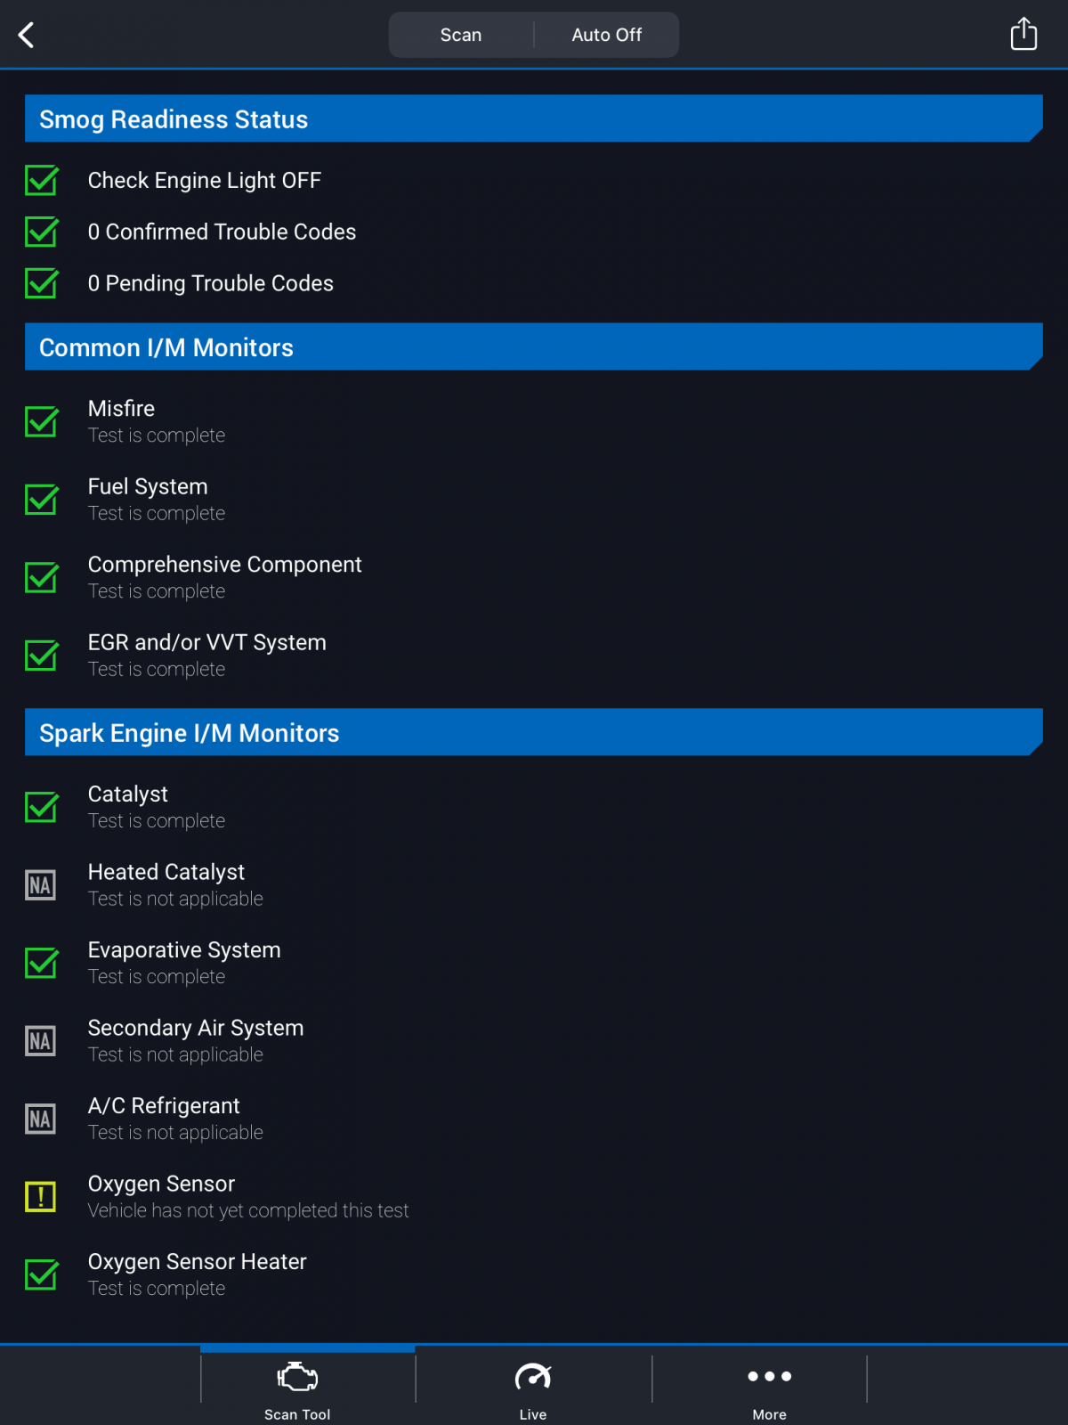Select the Spark Engine I/M Monitors header
This screenshot has width=1068, height=1425.
tap(534, 732)
